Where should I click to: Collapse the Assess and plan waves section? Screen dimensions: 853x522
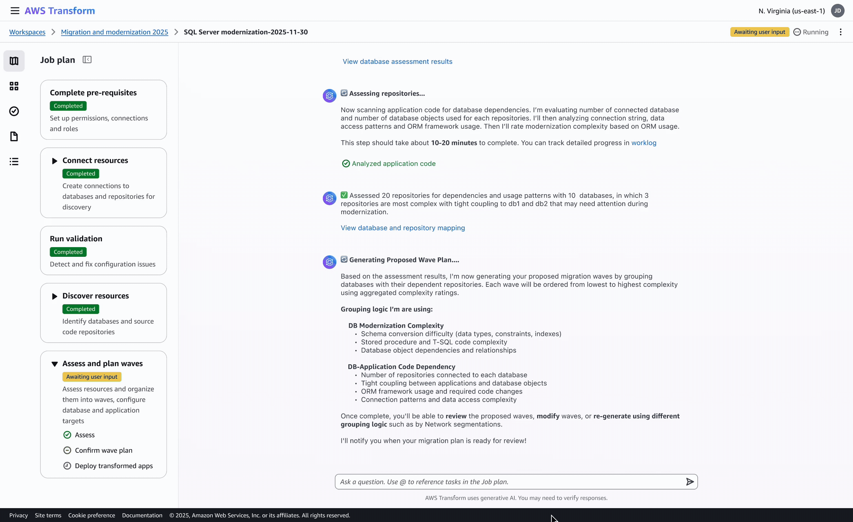pyautogui.click(x=54, y=364)
